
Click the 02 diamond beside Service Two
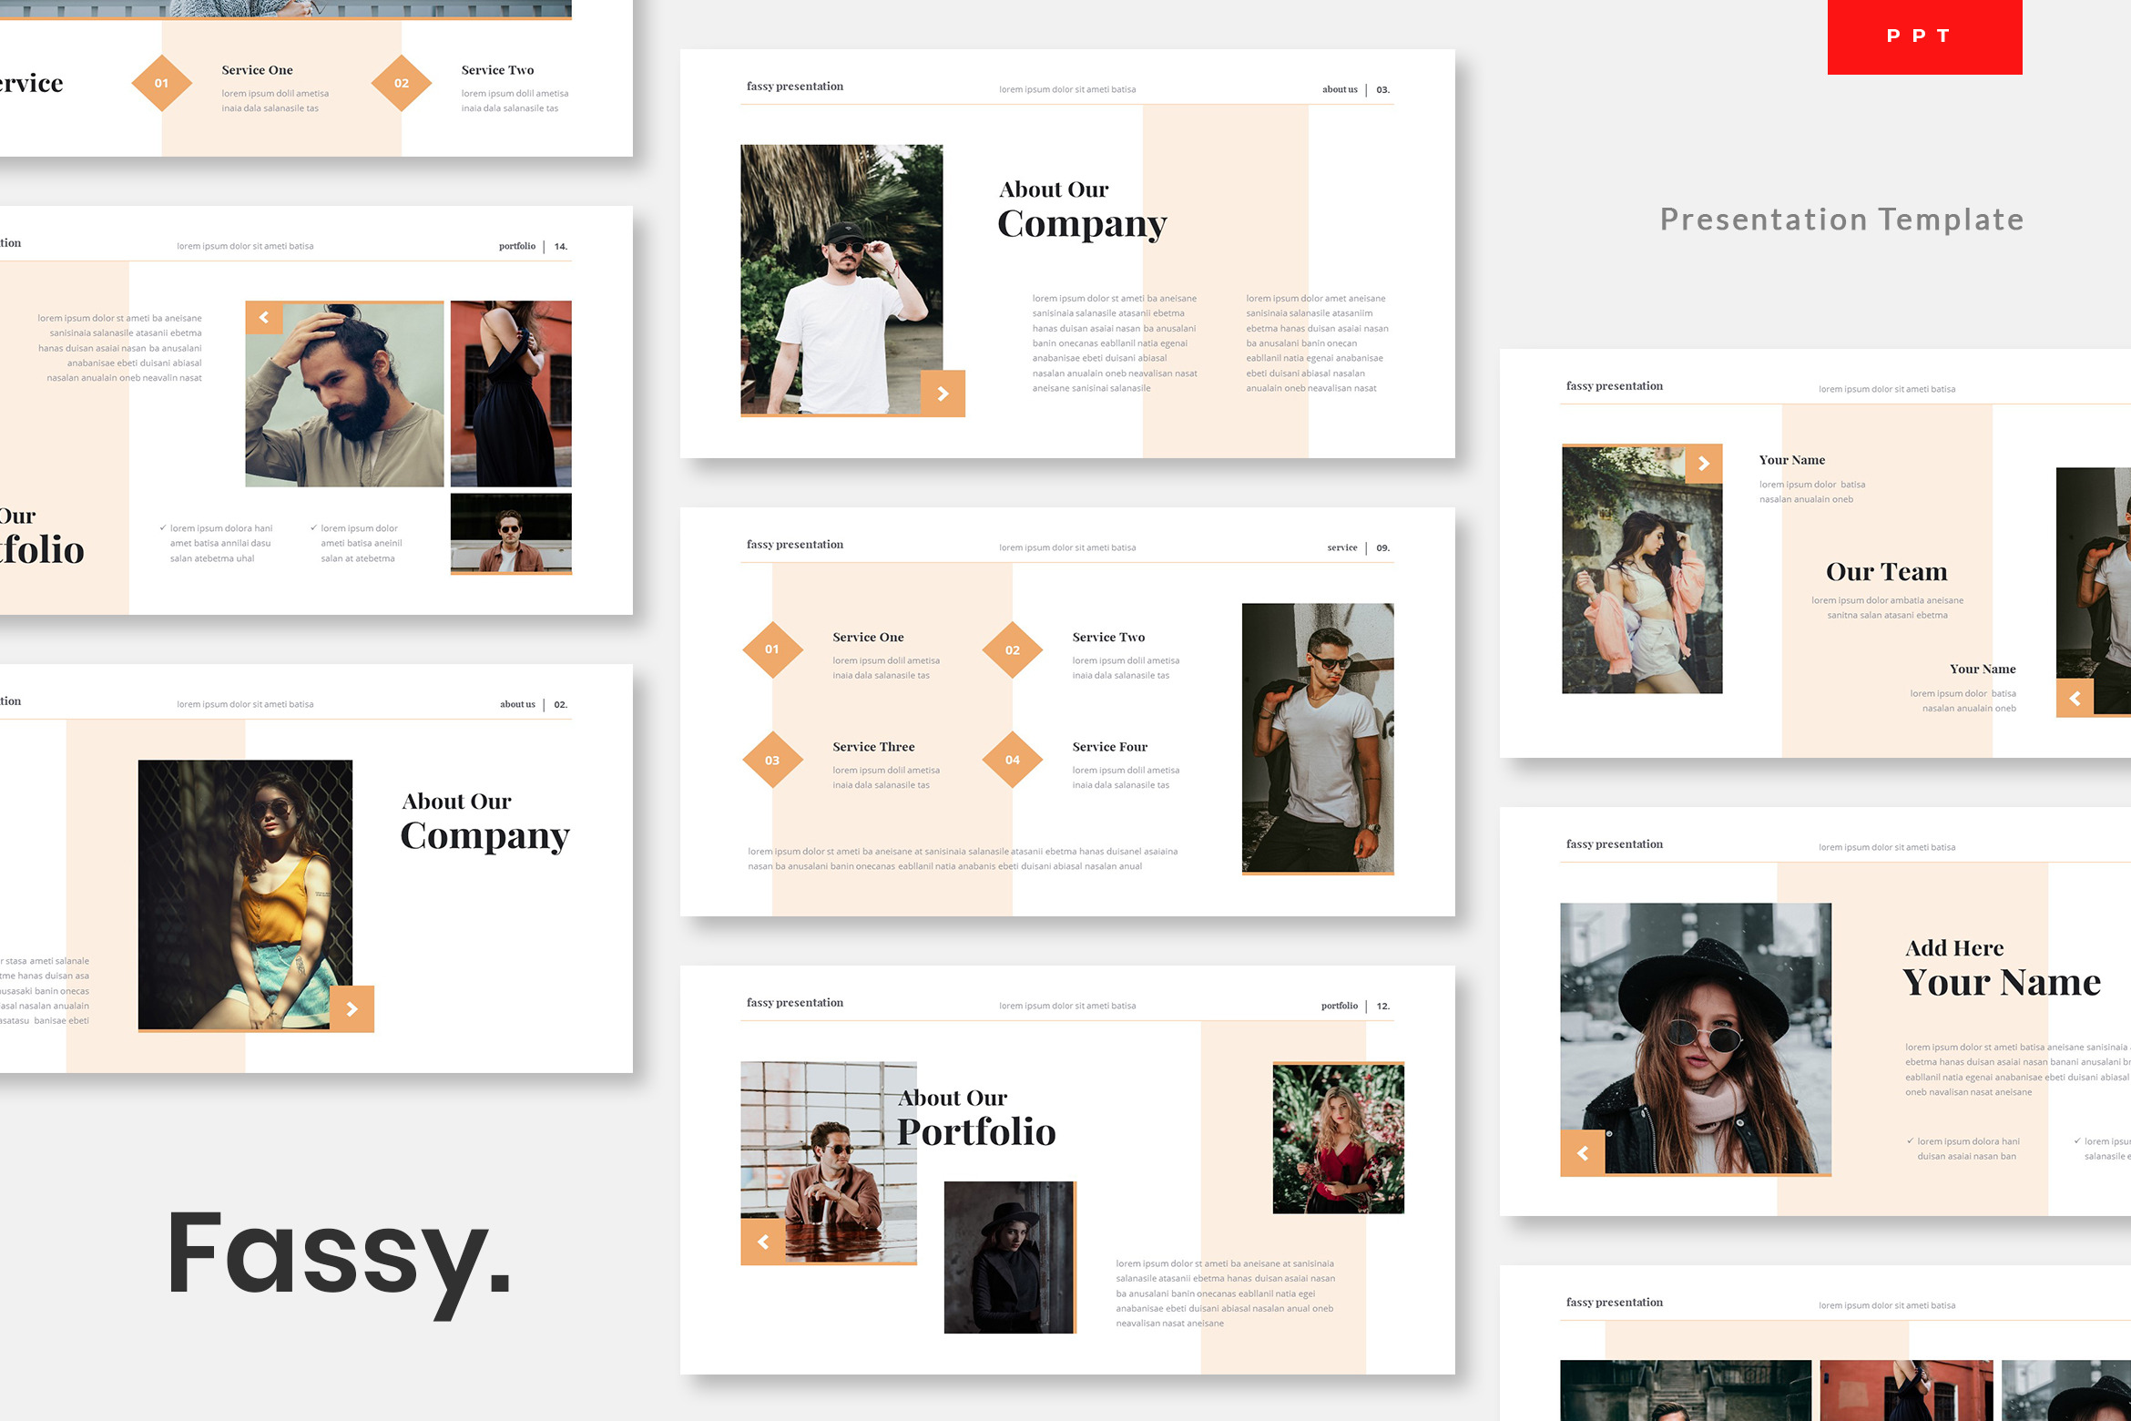point(1012,649)
